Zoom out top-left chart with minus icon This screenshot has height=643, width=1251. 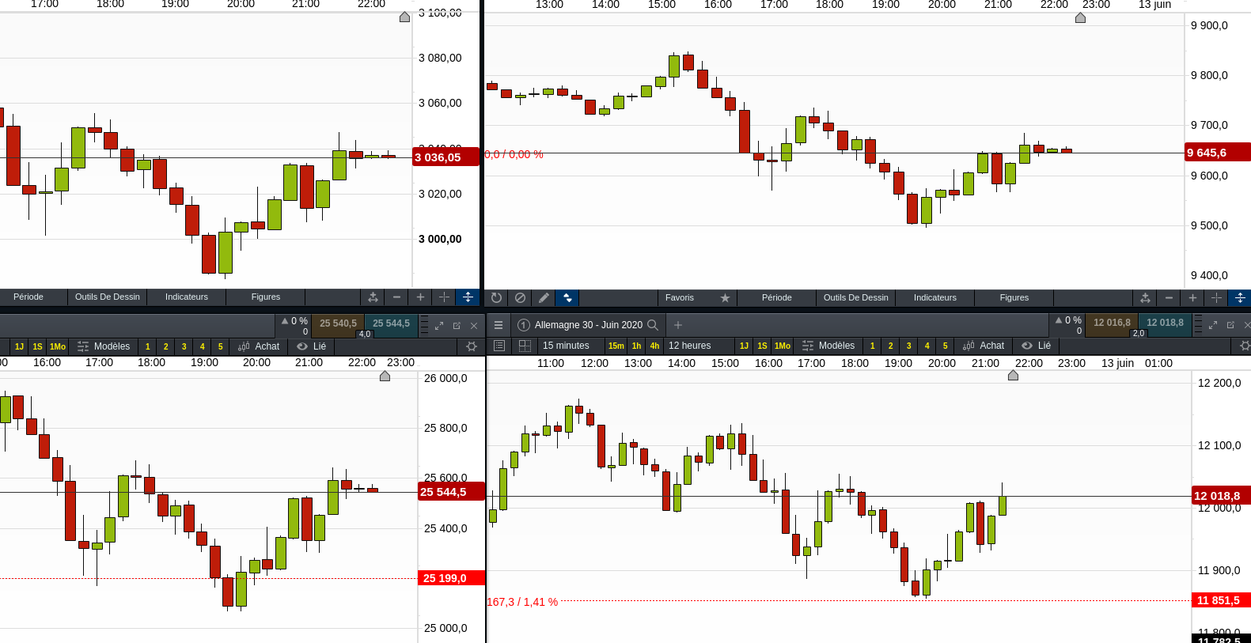(x=396, y=297)
